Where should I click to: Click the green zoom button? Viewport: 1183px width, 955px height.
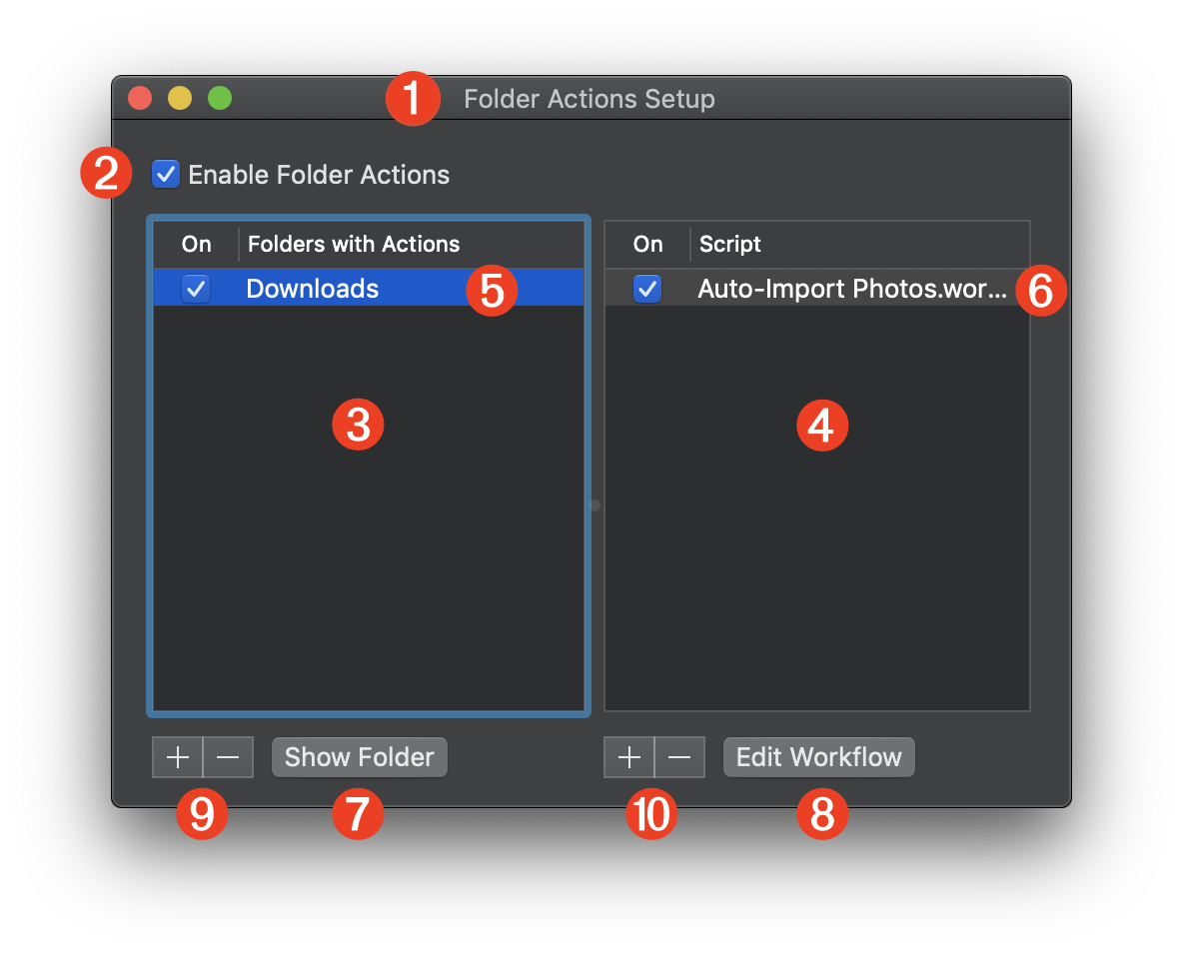[219, 98]
